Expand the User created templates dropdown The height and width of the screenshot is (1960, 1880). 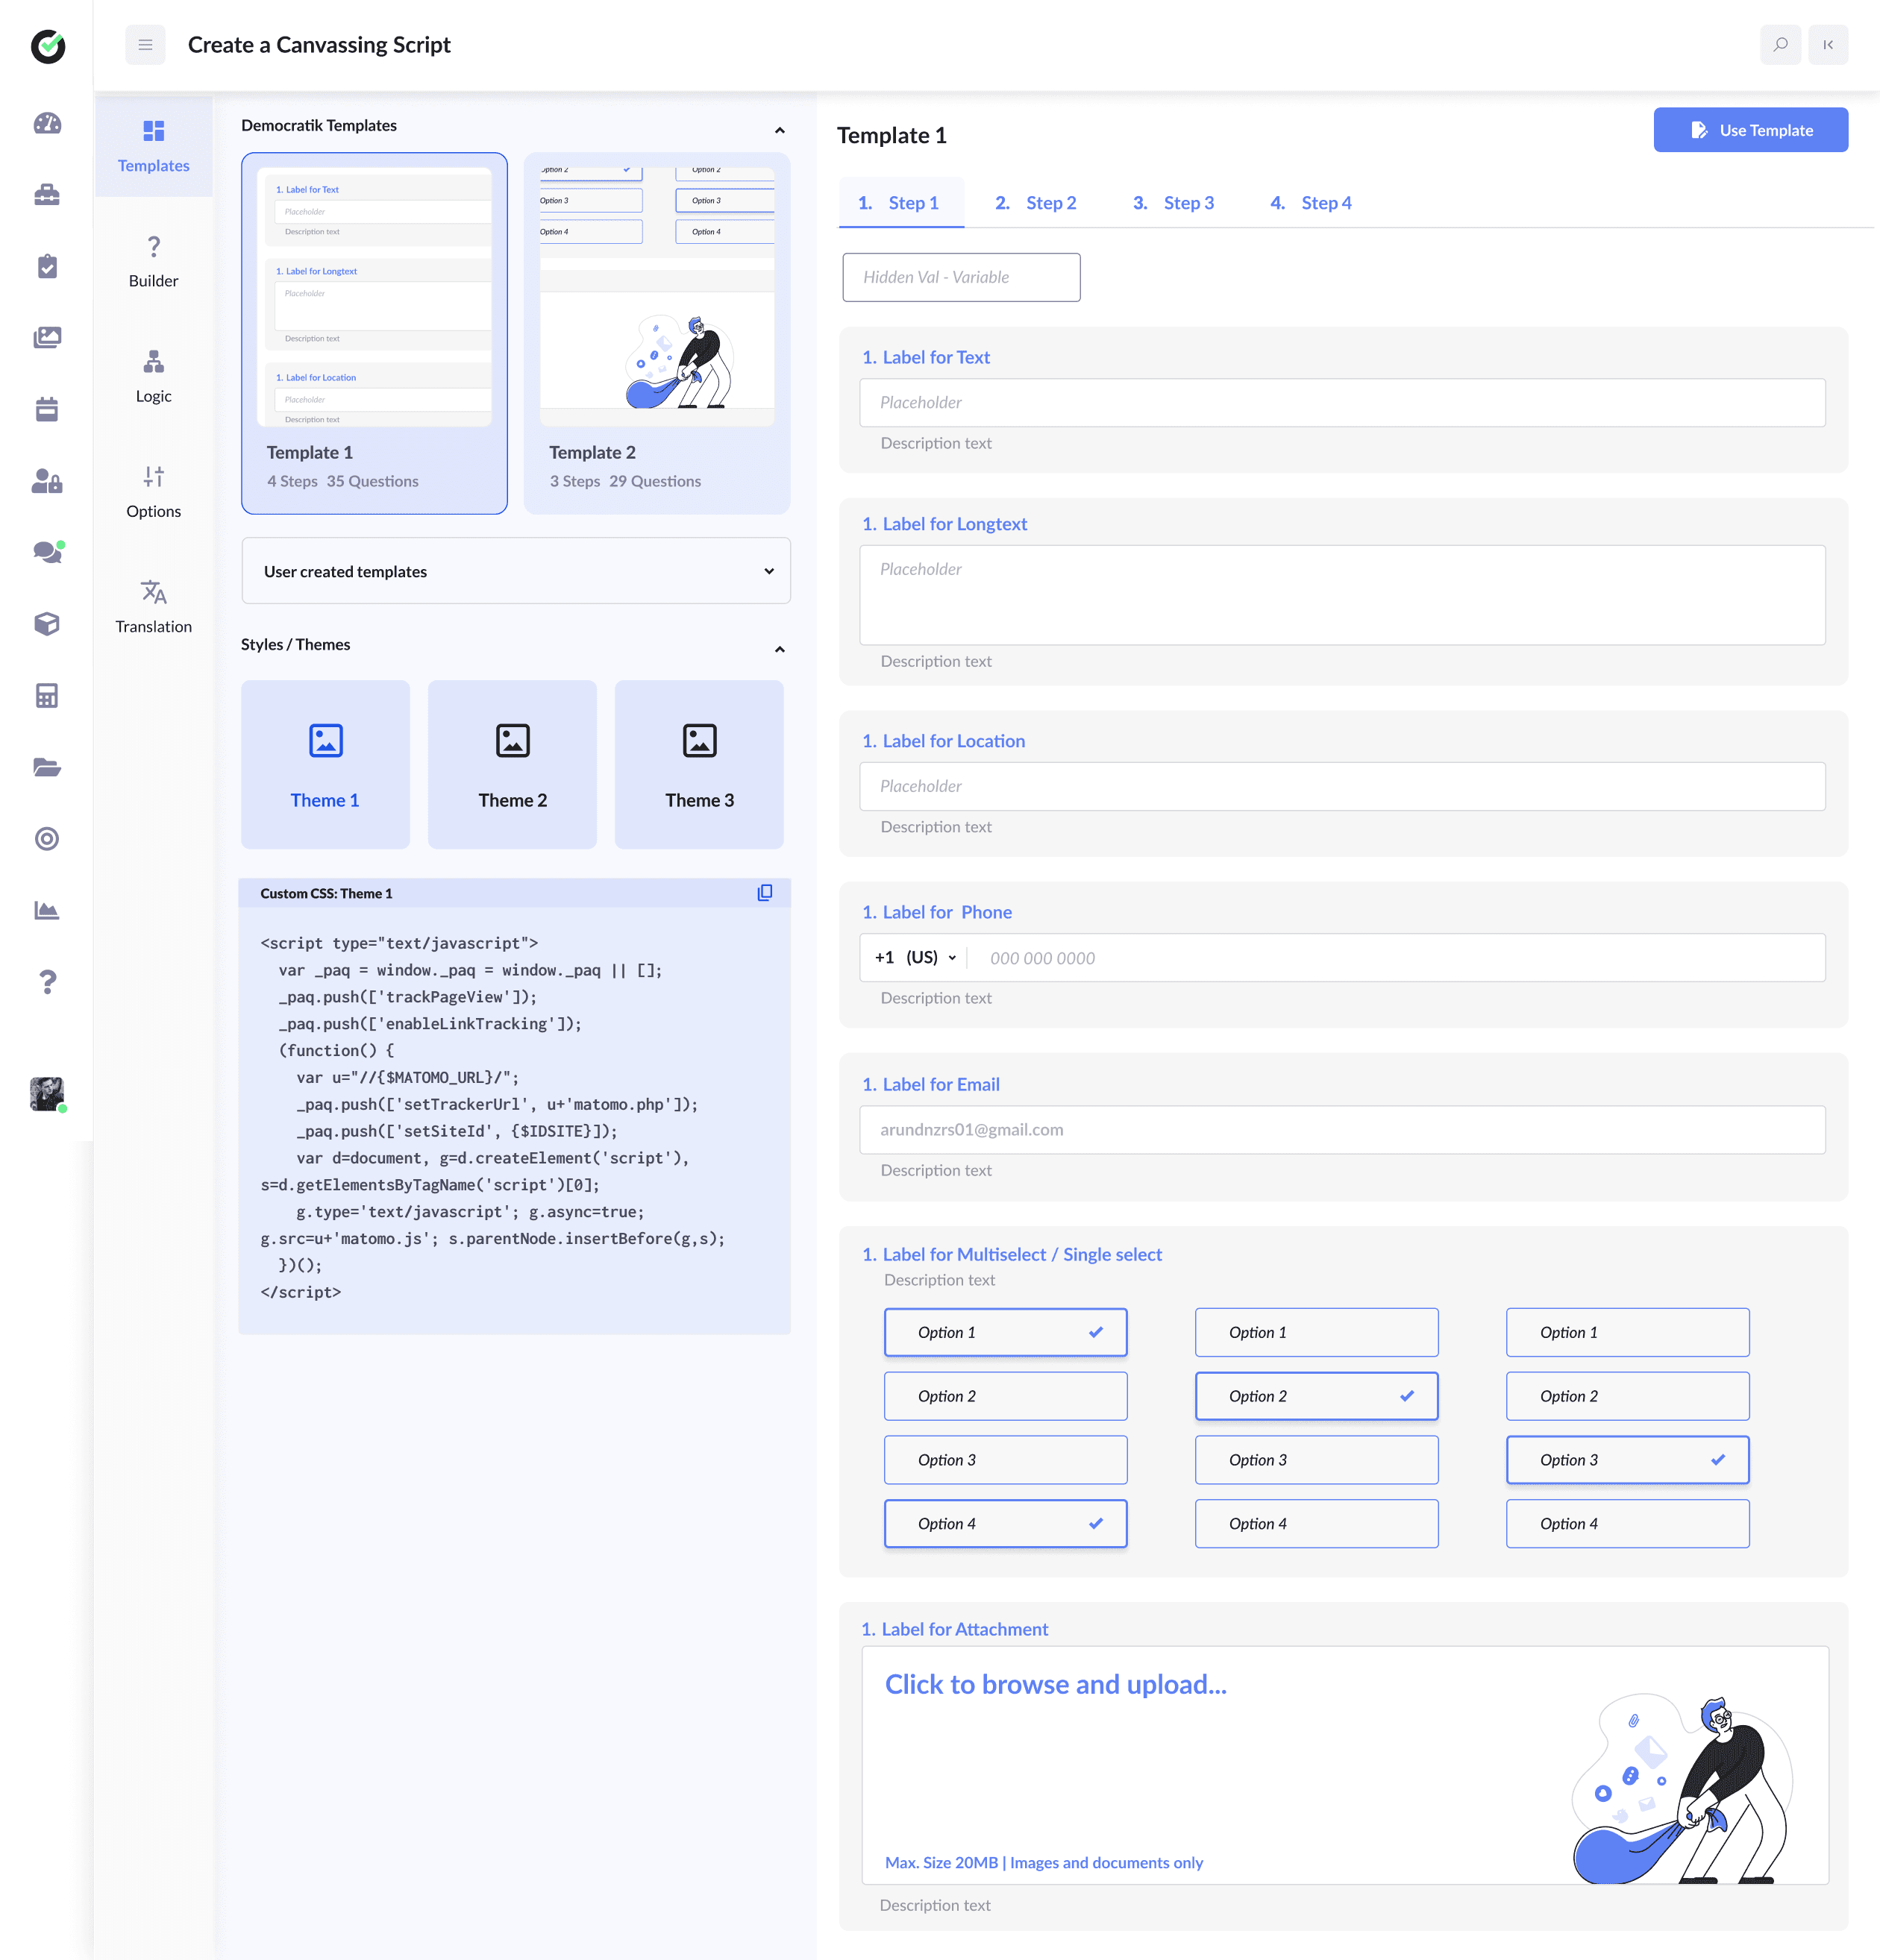(x=516, y=571)
